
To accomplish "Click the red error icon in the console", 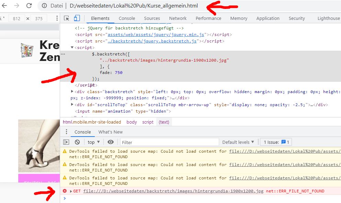I will [65, 191].
